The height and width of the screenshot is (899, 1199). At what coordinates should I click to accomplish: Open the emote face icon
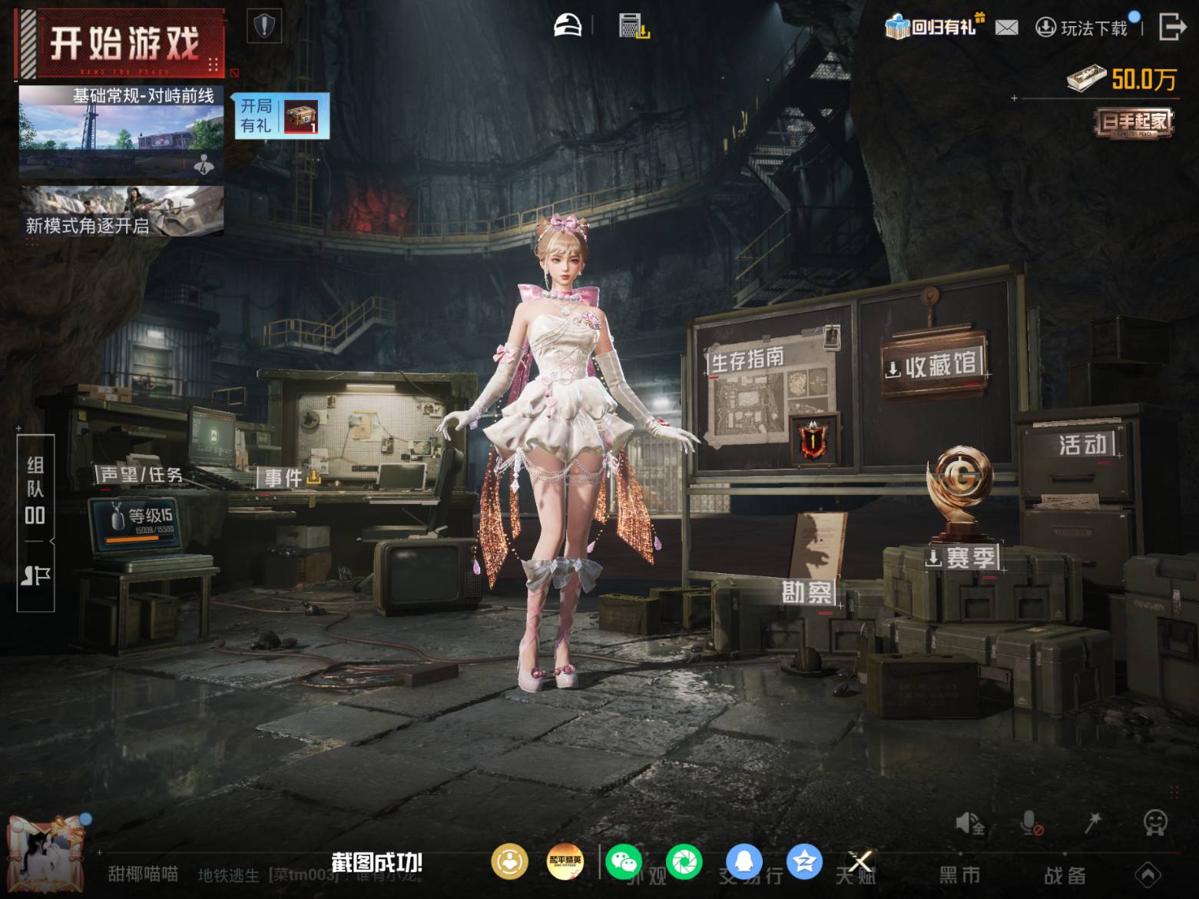[1155, 822]
